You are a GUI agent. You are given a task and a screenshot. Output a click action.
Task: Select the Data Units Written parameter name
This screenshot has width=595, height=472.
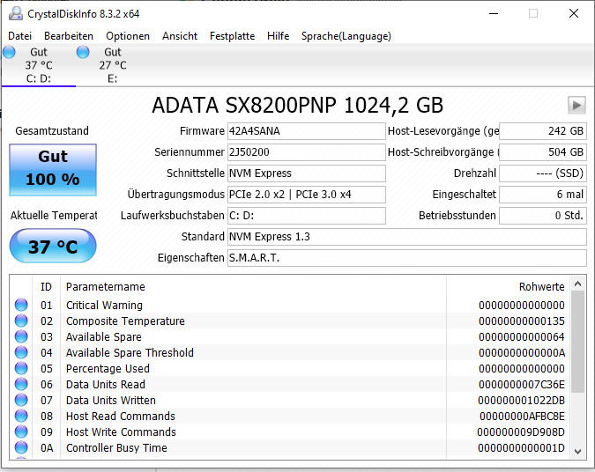pos(111,401)
